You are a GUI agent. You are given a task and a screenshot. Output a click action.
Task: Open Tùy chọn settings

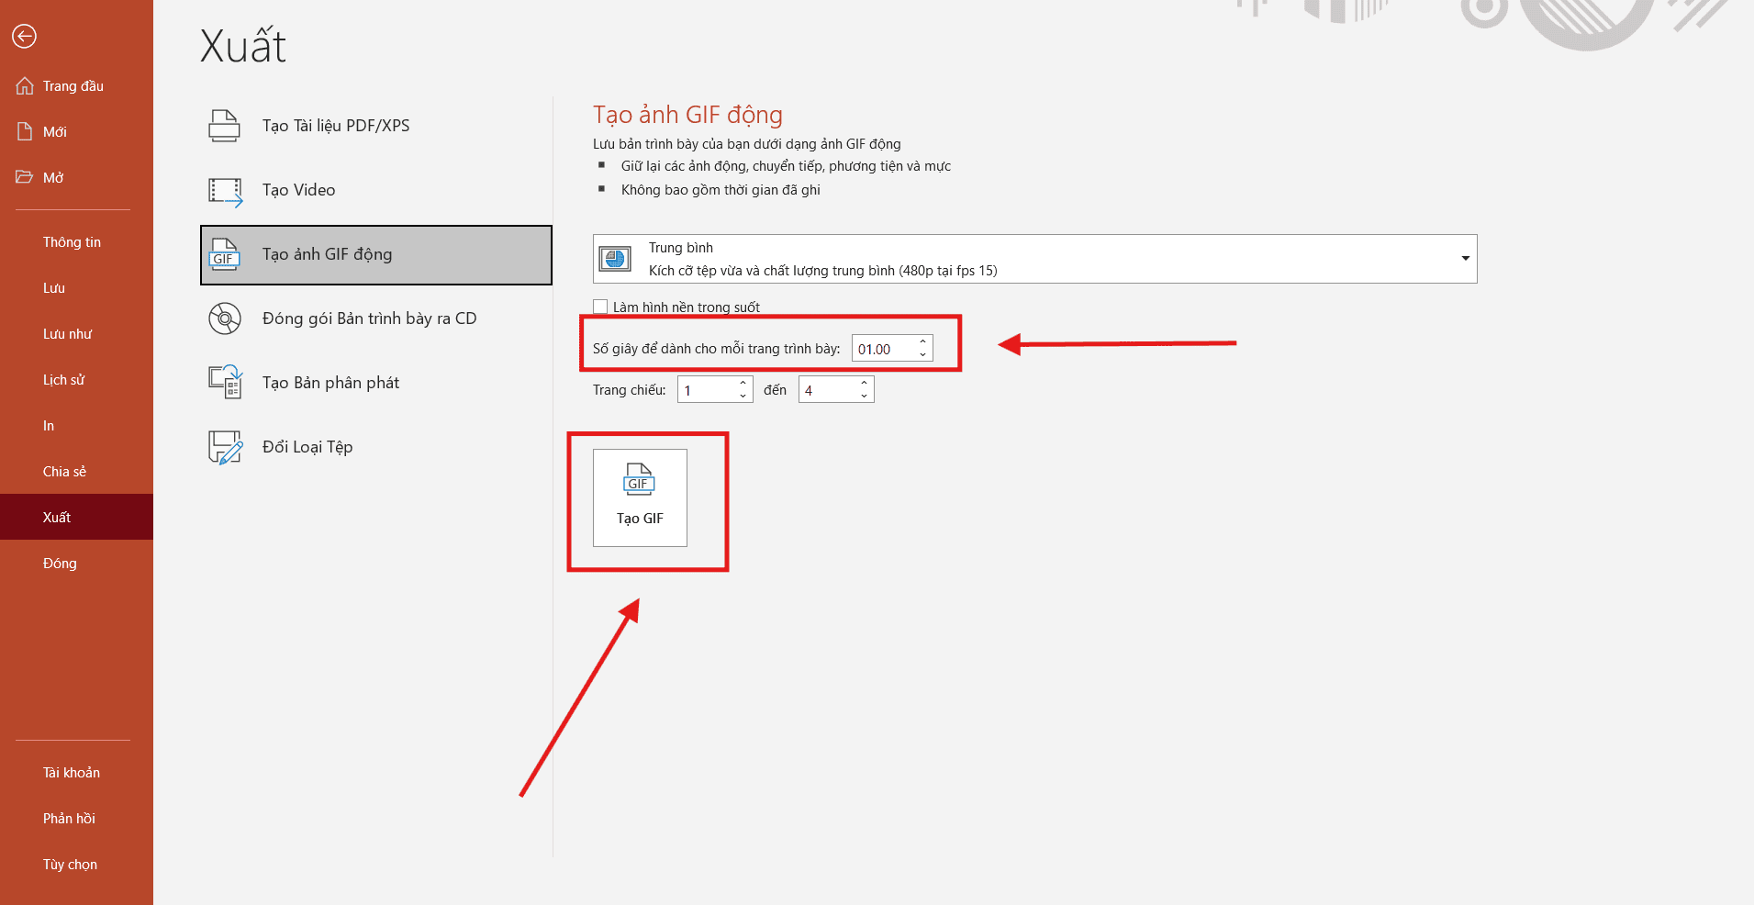(x=70, y=865)
